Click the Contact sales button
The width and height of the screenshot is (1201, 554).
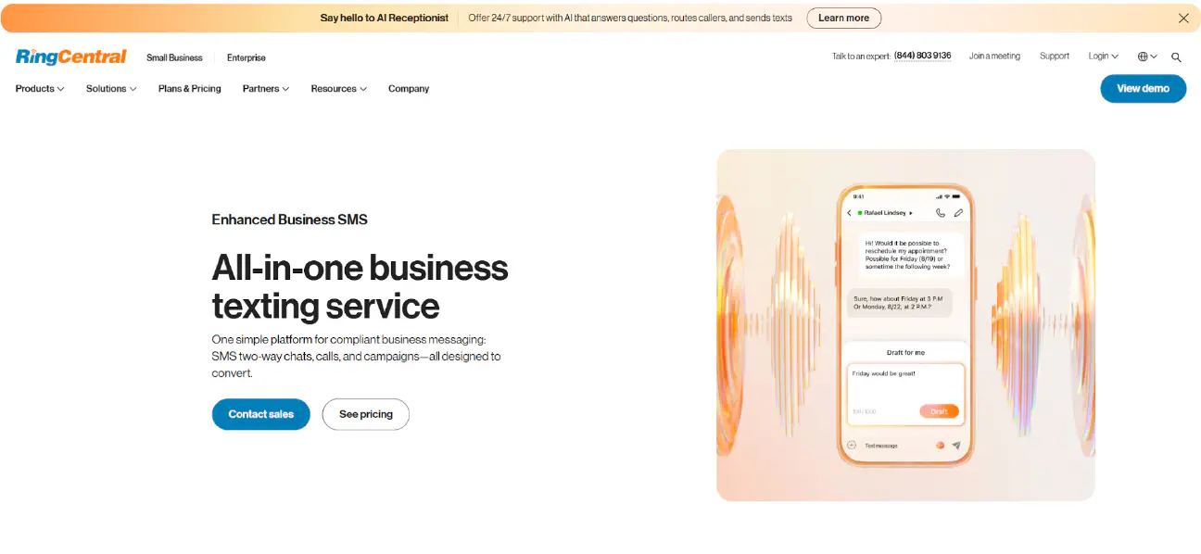pos(261,414)
